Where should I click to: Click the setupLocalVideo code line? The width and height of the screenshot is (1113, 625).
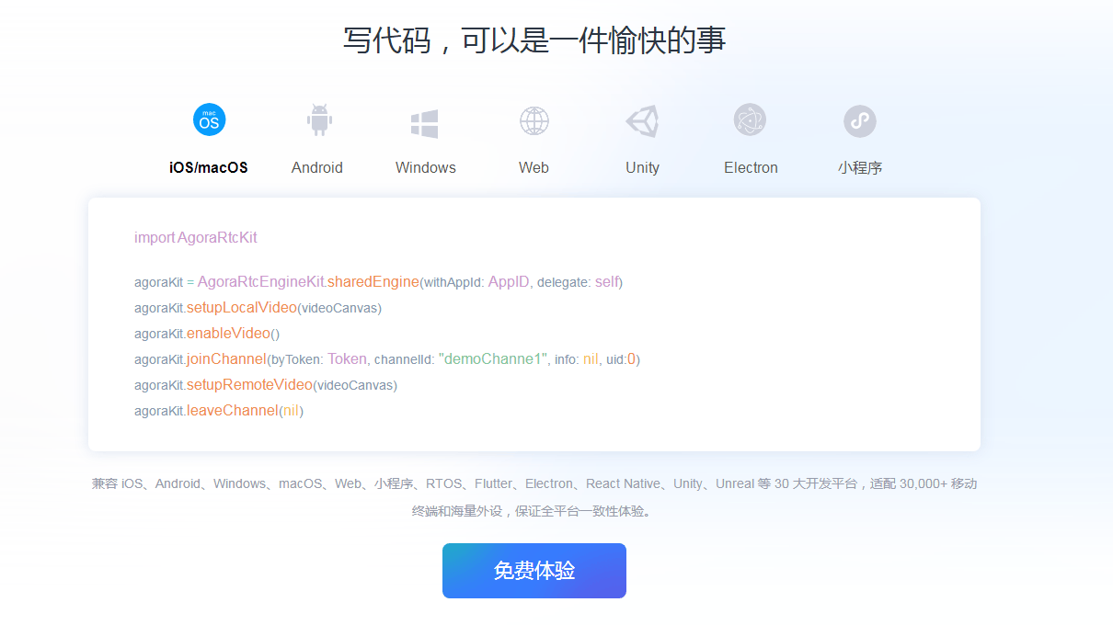(258, 307)
